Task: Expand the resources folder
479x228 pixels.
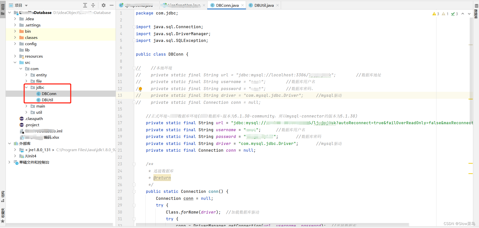Action: click(15, 56)
